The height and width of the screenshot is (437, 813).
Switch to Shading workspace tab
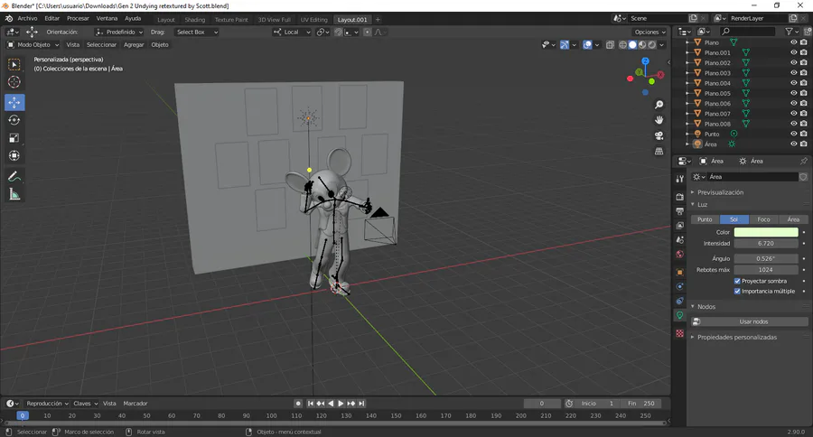(195, 20)
